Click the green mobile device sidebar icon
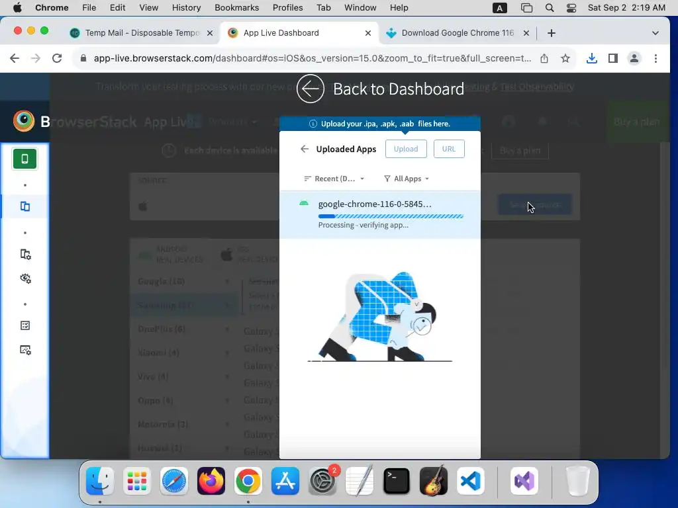This screenshot has width=678, height=508. click(24, 159)
